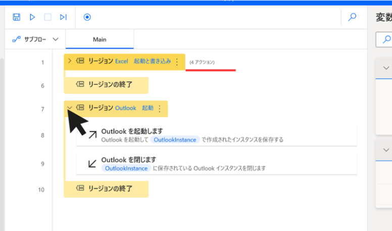Click the close arrow icon of line 9
Image resolution: width=392 pixels, height=231 pixels.
pos(92,164)
